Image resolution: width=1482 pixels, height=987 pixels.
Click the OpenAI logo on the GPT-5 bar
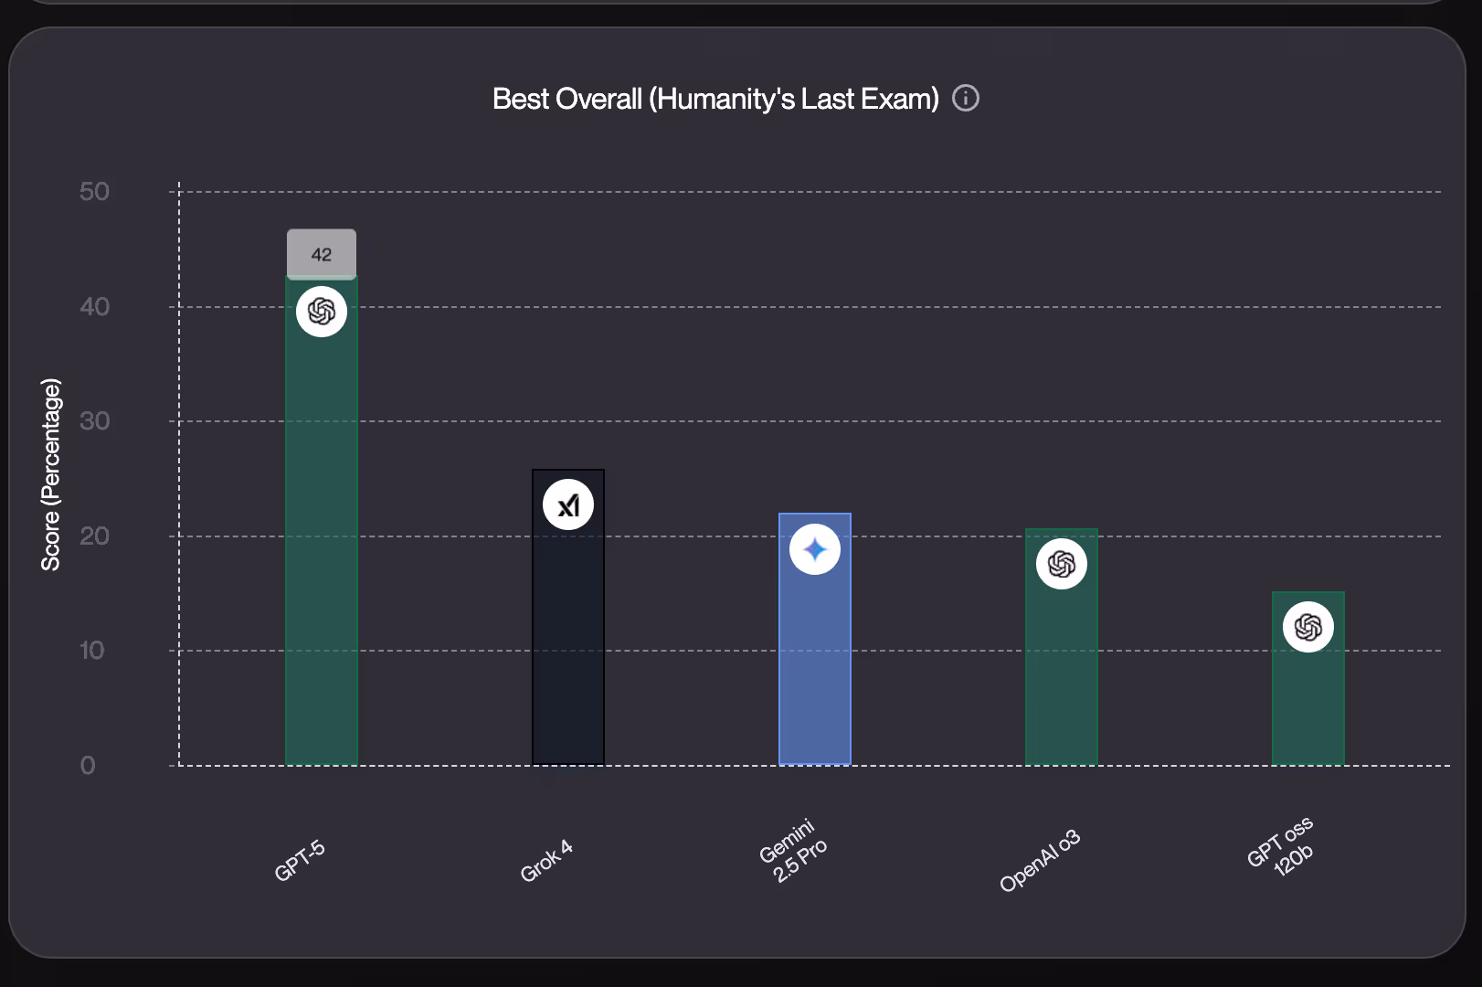pos(322,312)
